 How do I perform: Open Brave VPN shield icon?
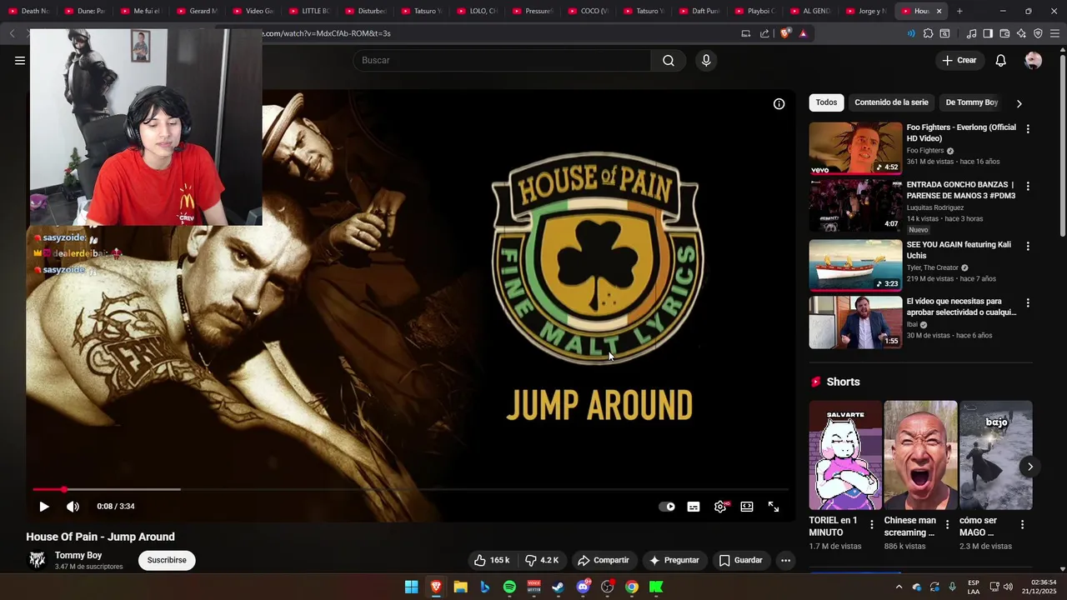tap(1038, 33)
